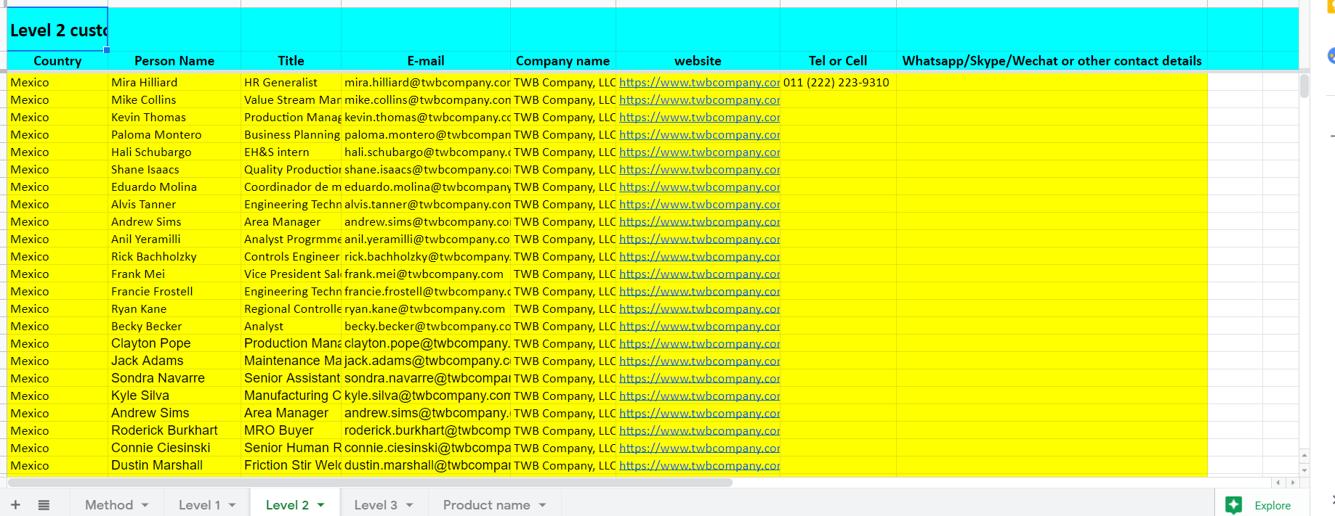The width and height of the screenshot is (1335, 516).
Task: Select the E-mail header cell
Action: coord(426,61)
